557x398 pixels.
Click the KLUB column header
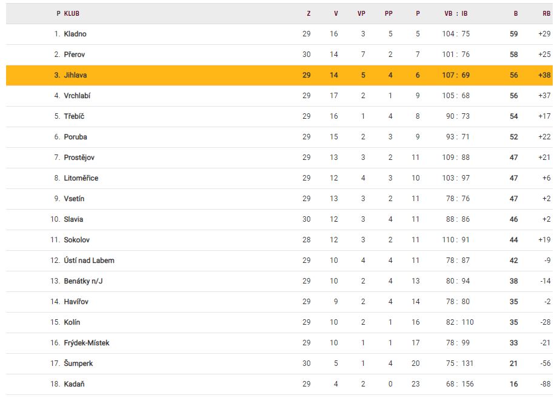[72, 13]
